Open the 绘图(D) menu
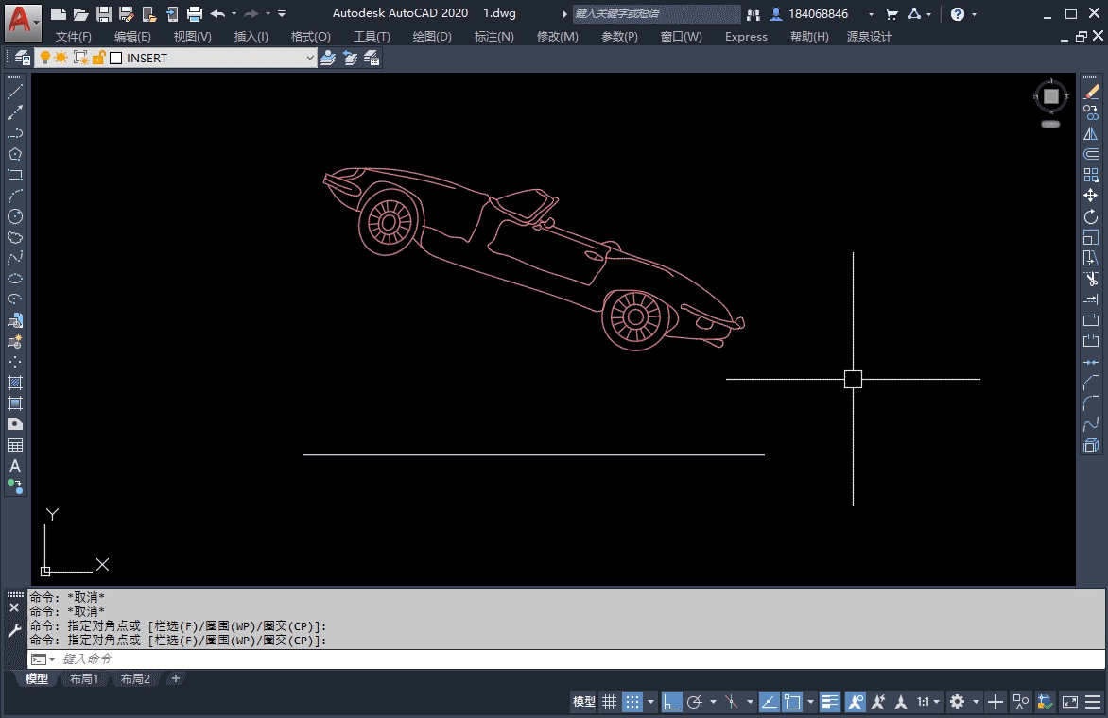 pyautogui.click(x=432, y=37)
